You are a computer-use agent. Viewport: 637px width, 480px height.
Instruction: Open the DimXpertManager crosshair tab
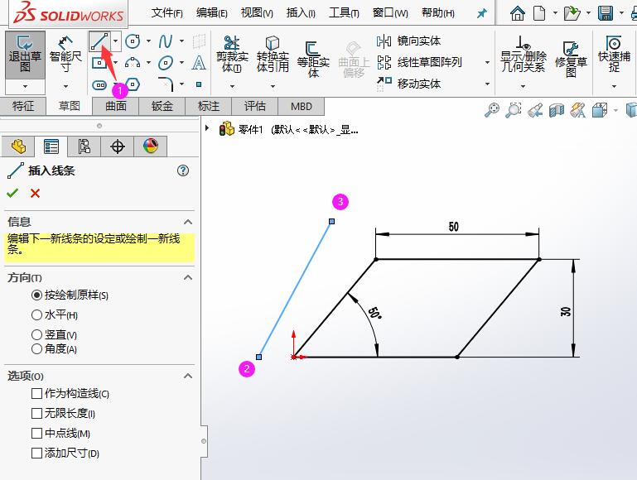pos(118,146)
